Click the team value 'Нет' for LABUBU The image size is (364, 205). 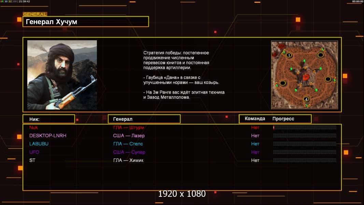pyautogui.click(x=255, y=144)
